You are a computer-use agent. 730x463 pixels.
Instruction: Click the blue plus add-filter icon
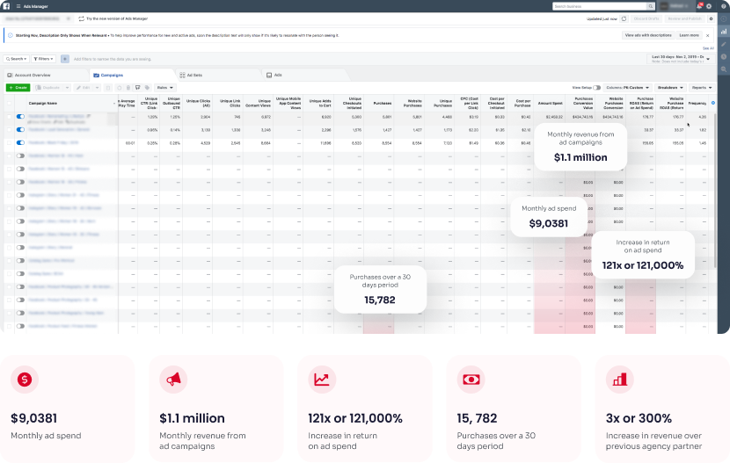[x=65, y=59]
